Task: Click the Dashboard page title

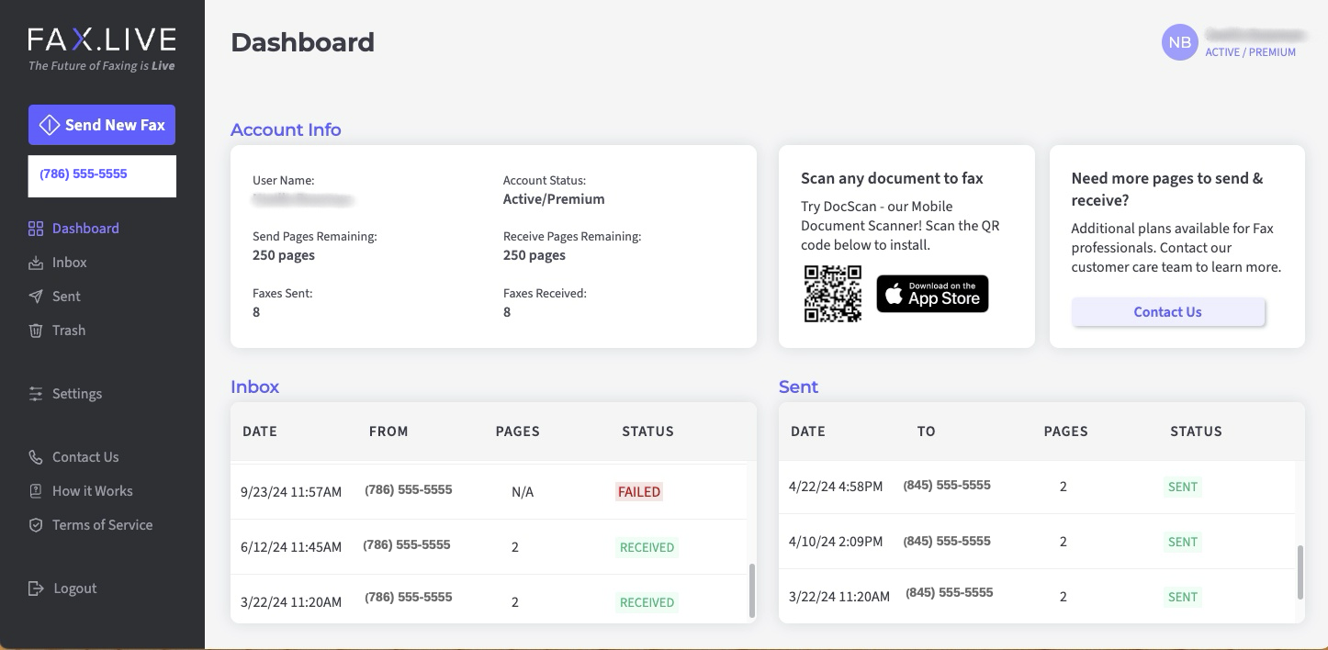Action: point(303,42)
